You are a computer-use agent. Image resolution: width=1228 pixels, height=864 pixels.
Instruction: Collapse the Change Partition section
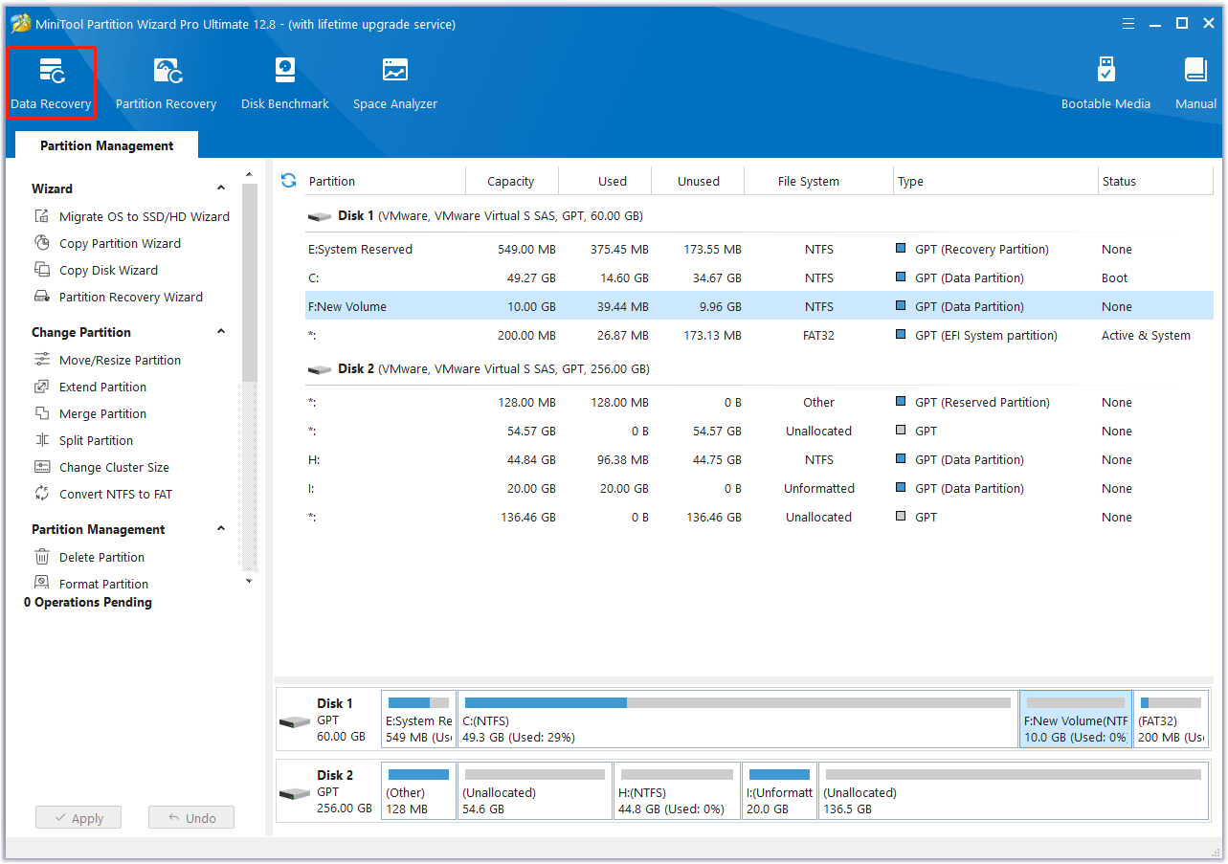(221, 332)
